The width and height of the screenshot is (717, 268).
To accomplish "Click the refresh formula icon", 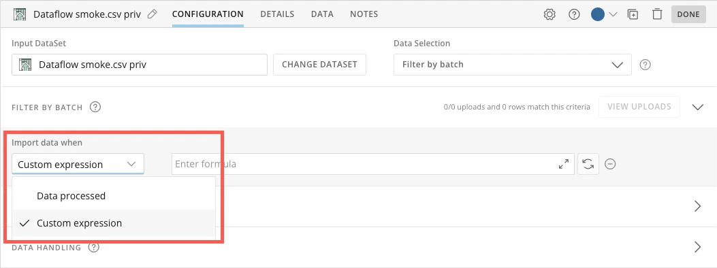I will click(588, 164).
